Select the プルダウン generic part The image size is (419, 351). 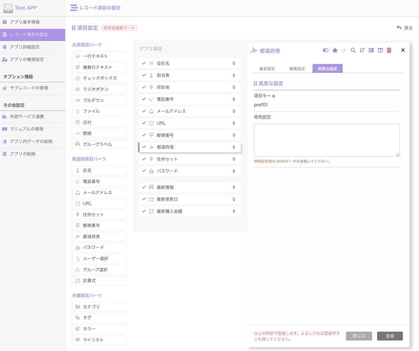(99, 100)
